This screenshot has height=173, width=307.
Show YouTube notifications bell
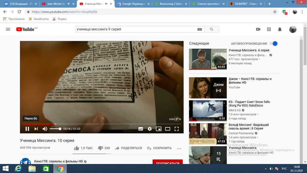pyautogui.click(x=280, y=29)
